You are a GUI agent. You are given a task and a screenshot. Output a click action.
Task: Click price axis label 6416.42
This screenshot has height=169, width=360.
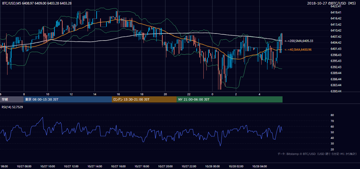click(x=336, y=18)
